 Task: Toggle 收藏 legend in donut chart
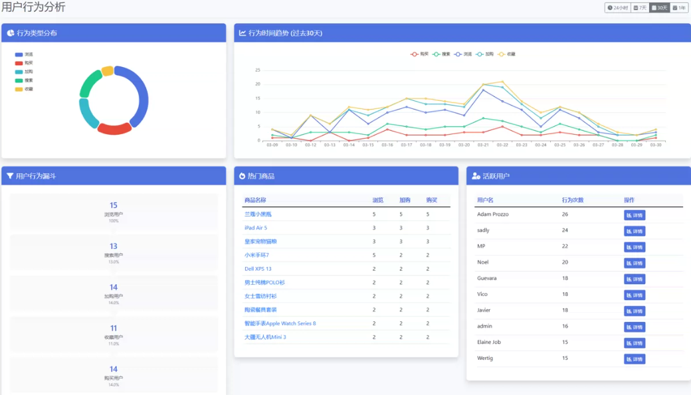pos(24,89)
